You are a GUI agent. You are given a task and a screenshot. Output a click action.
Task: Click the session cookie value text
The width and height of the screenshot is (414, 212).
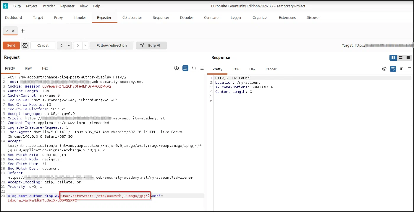coord(77,86)
